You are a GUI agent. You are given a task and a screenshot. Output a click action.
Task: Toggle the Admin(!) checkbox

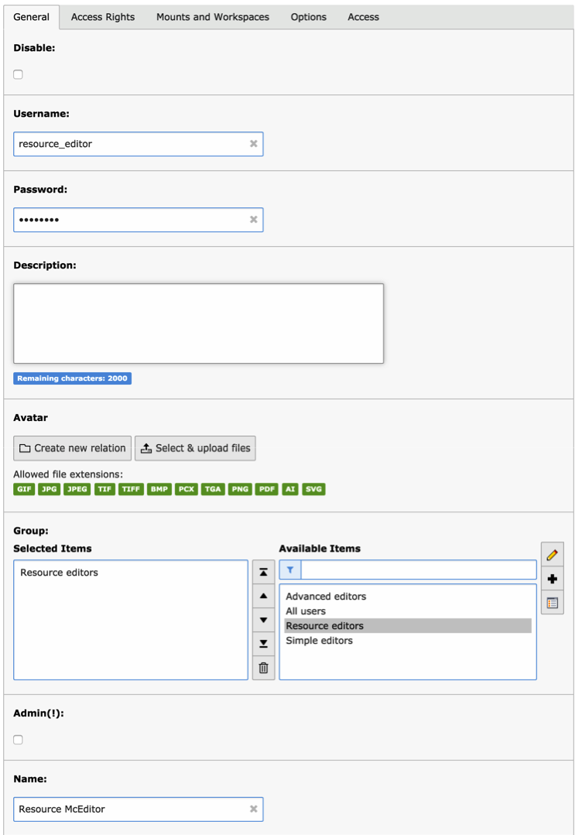click(18, 740)
